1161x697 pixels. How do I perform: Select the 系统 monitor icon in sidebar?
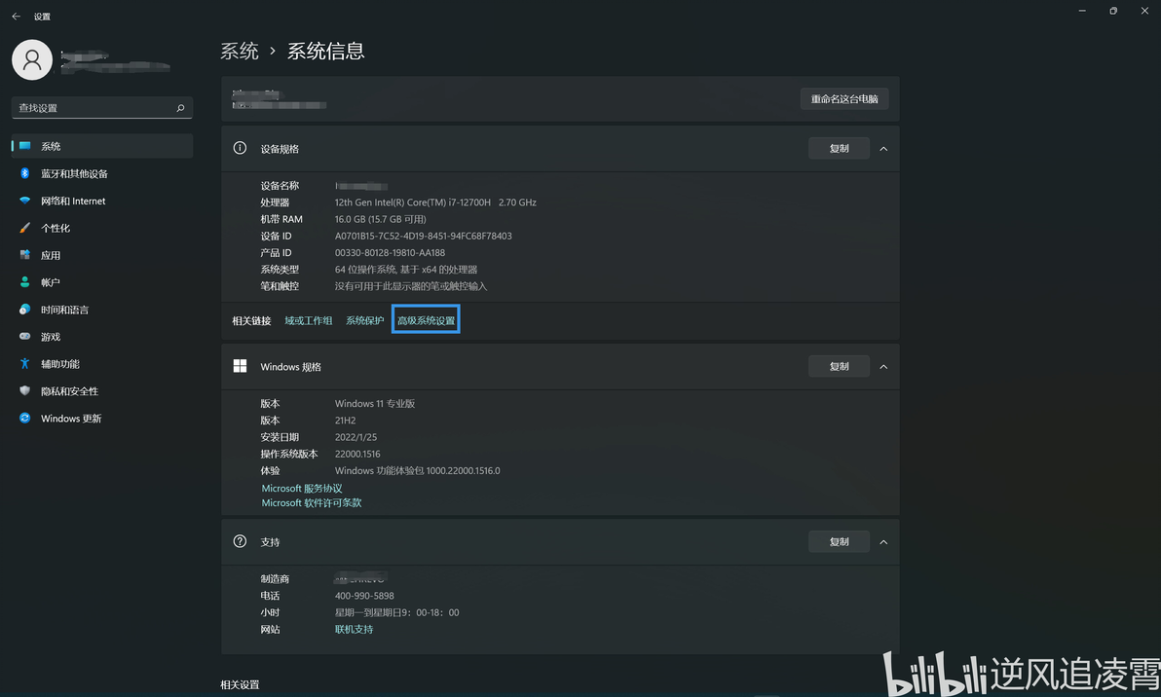coord(25,146)
